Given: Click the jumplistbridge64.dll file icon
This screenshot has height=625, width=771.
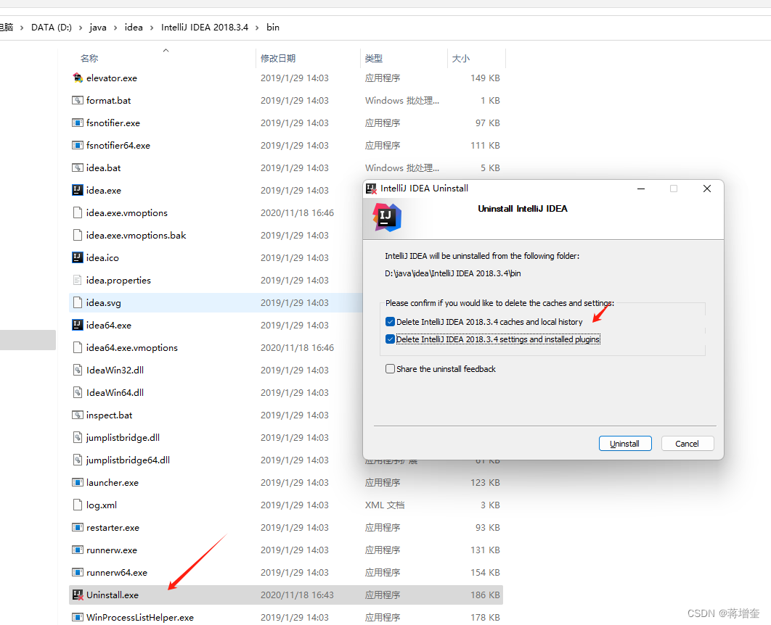Looking at the screenshot, I should [77, 460].
